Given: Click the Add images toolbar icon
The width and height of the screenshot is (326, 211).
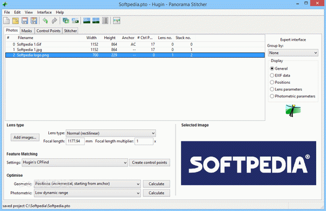Looking at the screenshot, I should coord(66,21).
